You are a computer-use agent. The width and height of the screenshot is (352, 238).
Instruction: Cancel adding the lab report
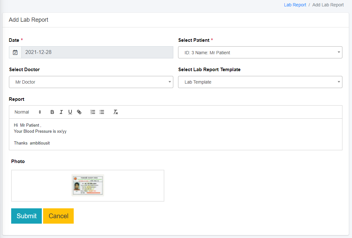(x=58, y=216)
